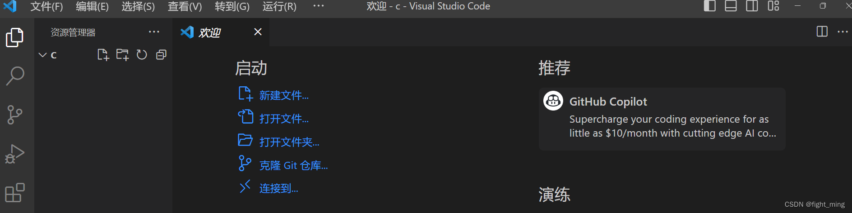Click the 克隆 Git 仓库... link

pyautogui.click(x=294, y=165)
